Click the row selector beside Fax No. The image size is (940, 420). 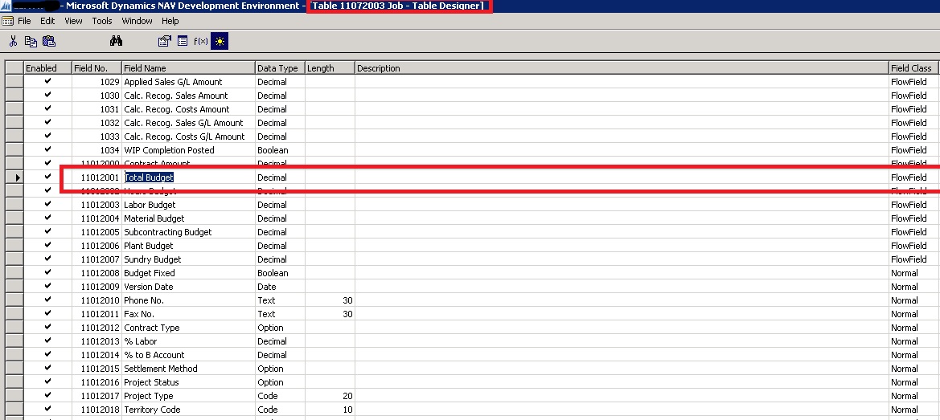tap(14, 313)
